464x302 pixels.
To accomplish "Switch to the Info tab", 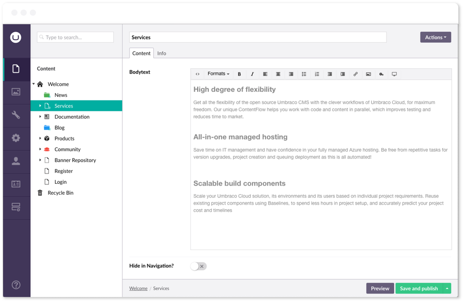I will coord(162,53).
